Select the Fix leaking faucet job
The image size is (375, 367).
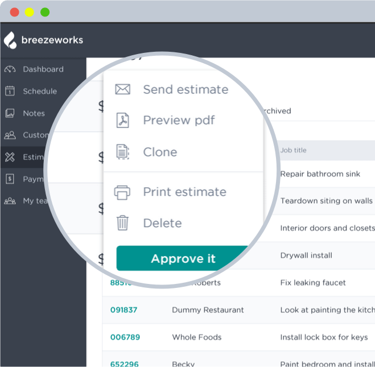pyautogui.click(x=313, y=283)
